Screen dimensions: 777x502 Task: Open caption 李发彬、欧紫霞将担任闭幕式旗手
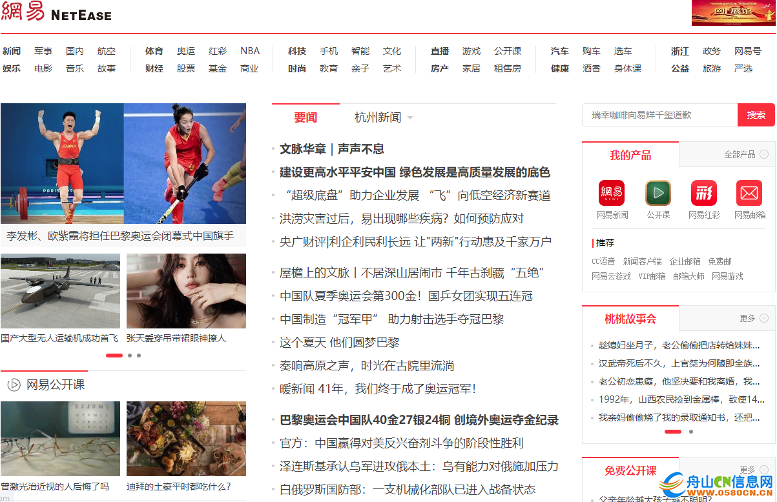pyautogui.click(x=120, y=236)
